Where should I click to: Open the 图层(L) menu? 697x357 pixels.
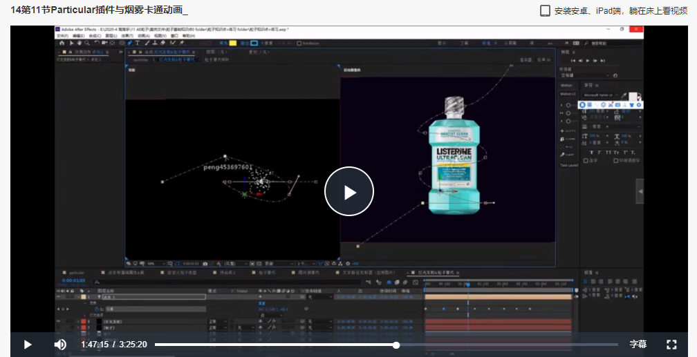(111, 35)
